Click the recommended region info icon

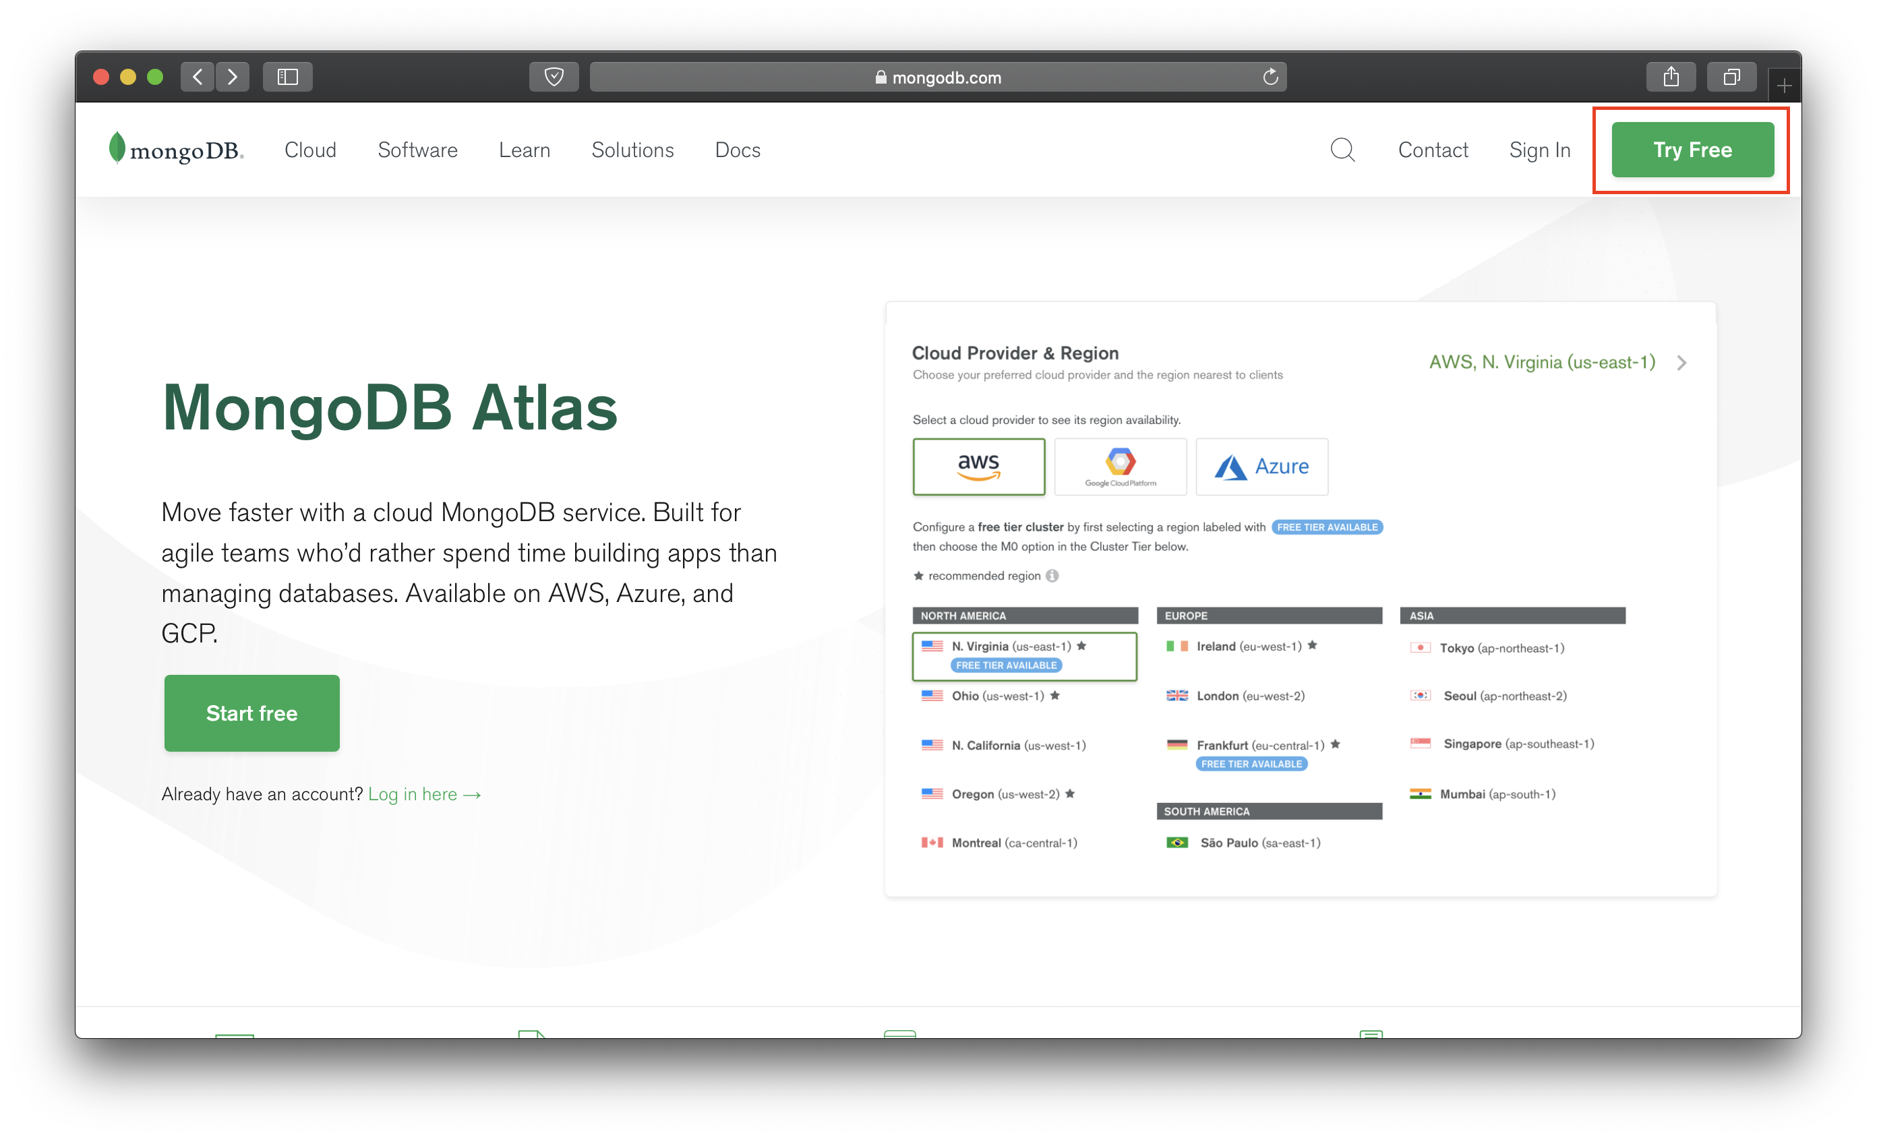(x=1052, y=576)
